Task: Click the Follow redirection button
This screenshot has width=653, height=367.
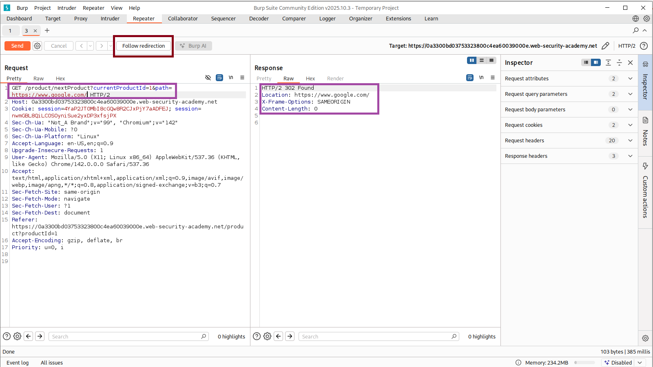Action: 144,46
